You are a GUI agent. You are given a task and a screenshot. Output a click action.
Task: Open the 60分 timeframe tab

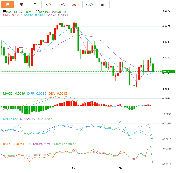[x=89, y=5]
